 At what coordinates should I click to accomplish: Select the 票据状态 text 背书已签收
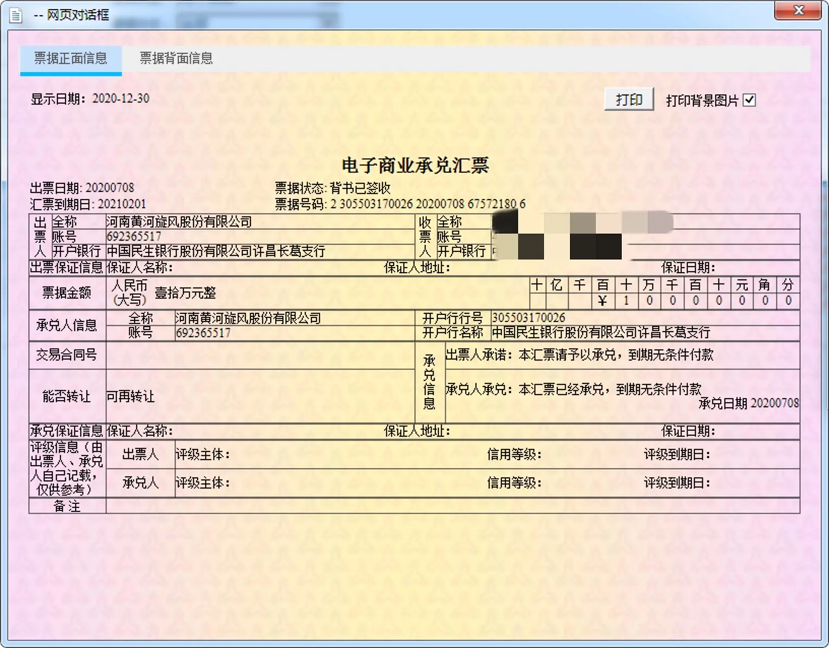click(360, 188)
